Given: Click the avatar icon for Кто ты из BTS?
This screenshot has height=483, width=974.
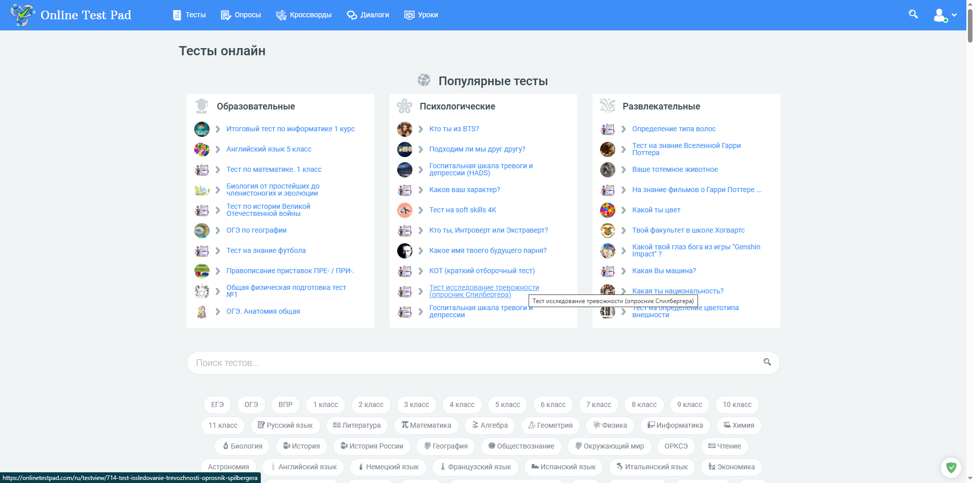Looking at the screenshot, I should 405,129.
